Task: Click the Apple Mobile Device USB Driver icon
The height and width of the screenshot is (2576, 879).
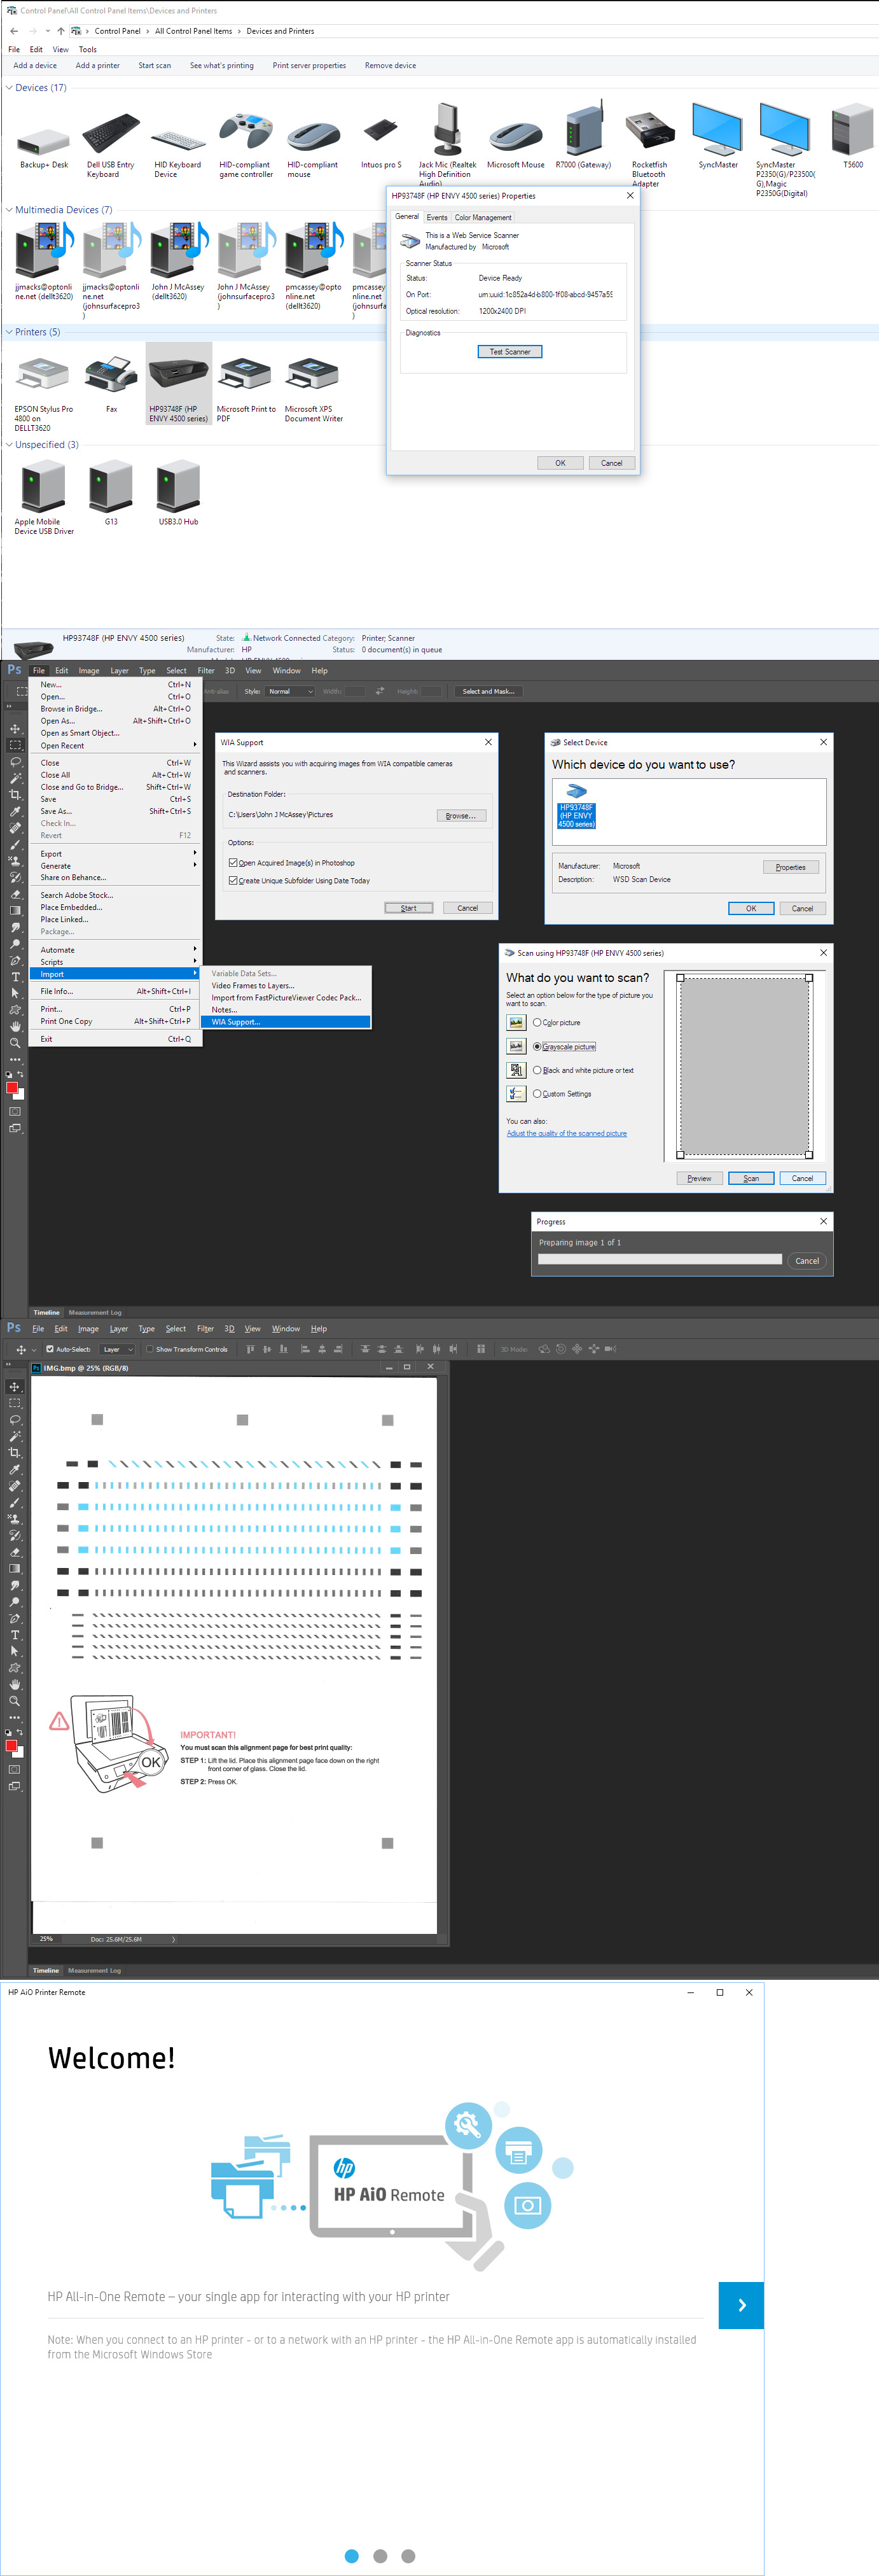Action: pyautogui.click(x=44, y=487)
